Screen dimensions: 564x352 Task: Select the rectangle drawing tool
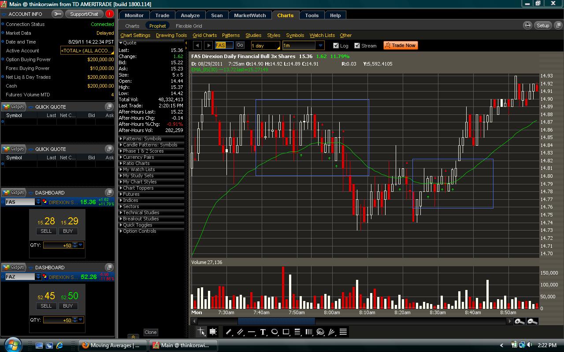[286, 332]
